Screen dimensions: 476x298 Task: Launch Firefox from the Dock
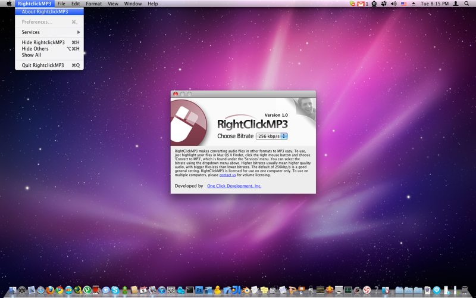click(50, 290)
